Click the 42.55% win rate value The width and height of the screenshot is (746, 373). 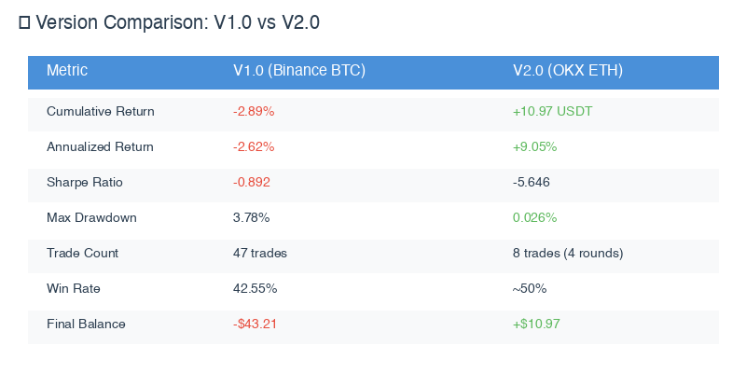(x=255, y=289)
